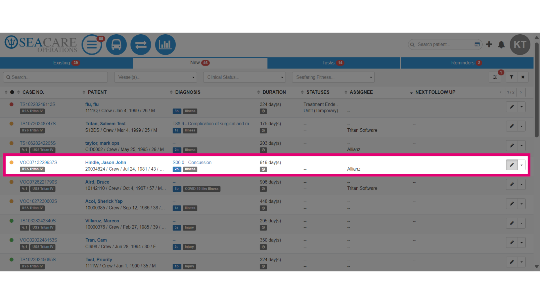
Task: Select the New tab
Action: click(200, 63)
